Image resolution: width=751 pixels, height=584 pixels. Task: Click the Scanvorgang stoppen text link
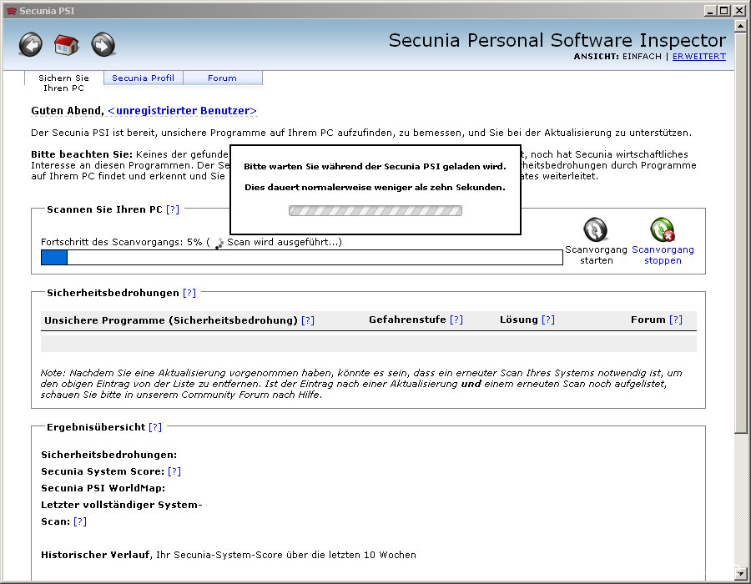click(663, 255)
